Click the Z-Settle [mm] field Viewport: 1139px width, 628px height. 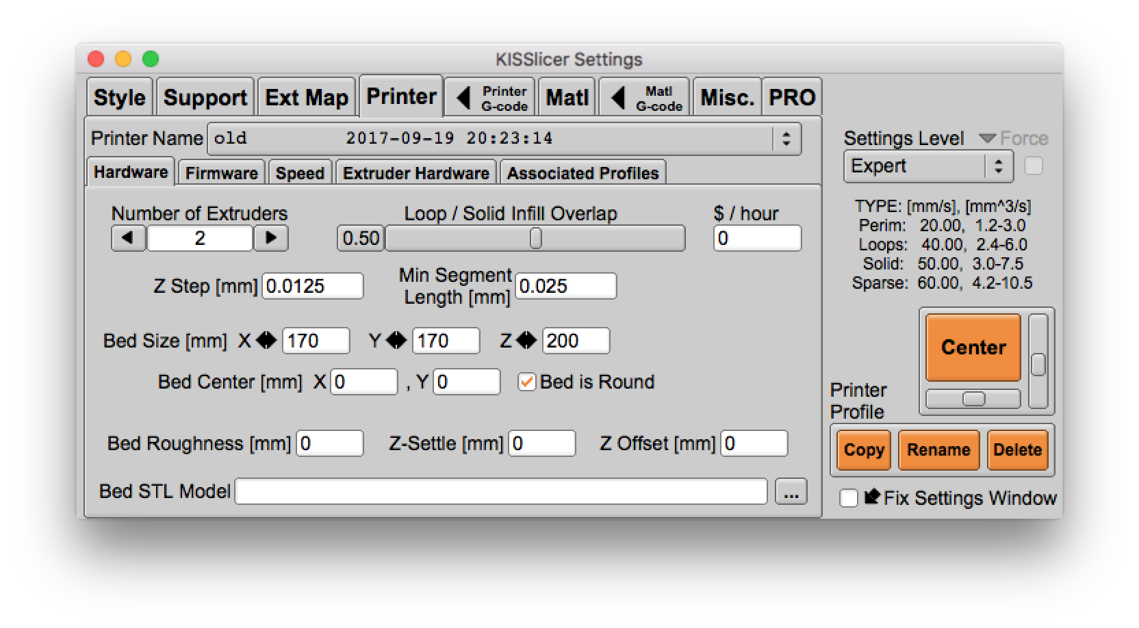(x=542, y=443)
